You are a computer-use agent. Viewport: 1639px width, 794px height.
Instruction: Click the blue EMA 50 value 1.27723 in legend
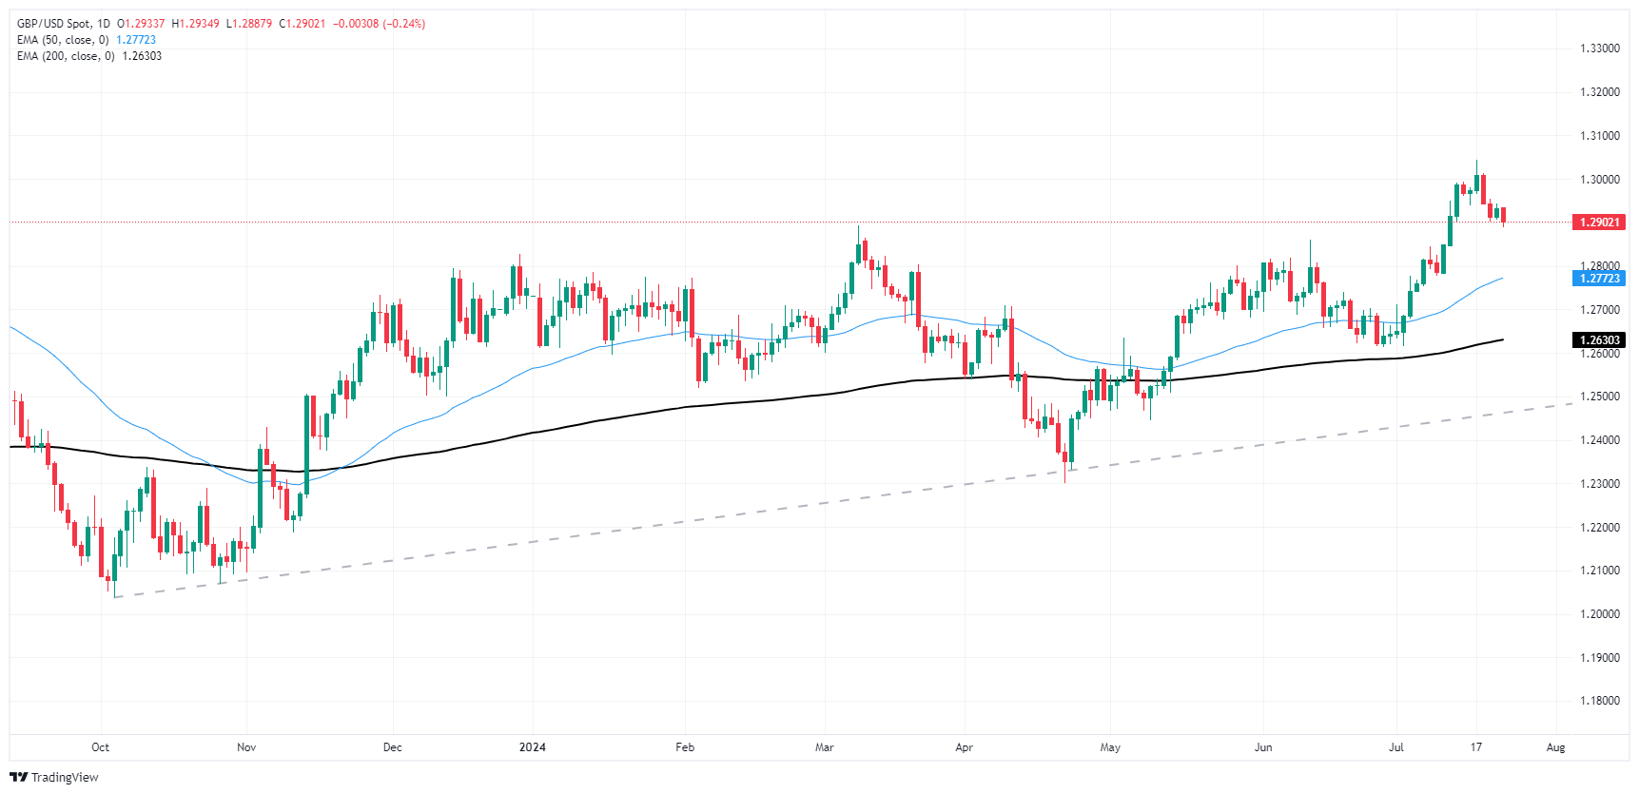[x=136, y=40]
